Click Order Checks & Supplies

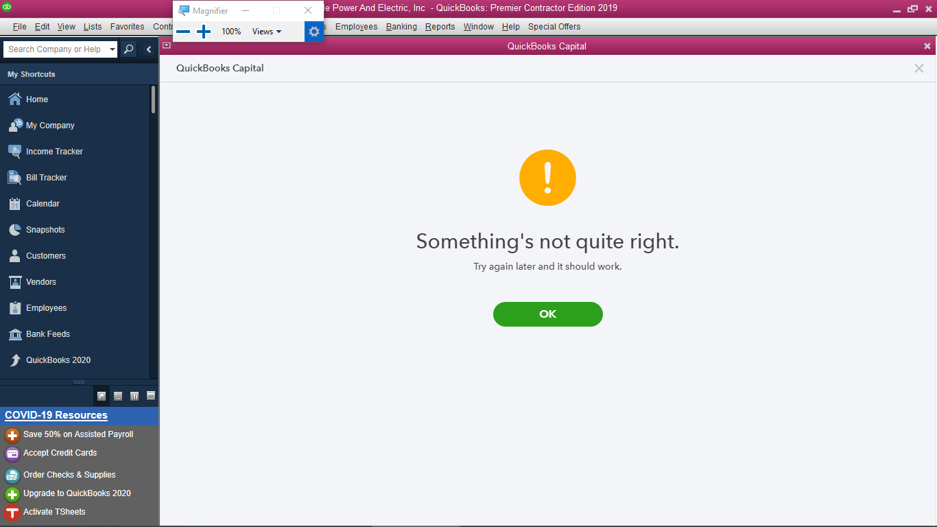[x=60, y=475]
